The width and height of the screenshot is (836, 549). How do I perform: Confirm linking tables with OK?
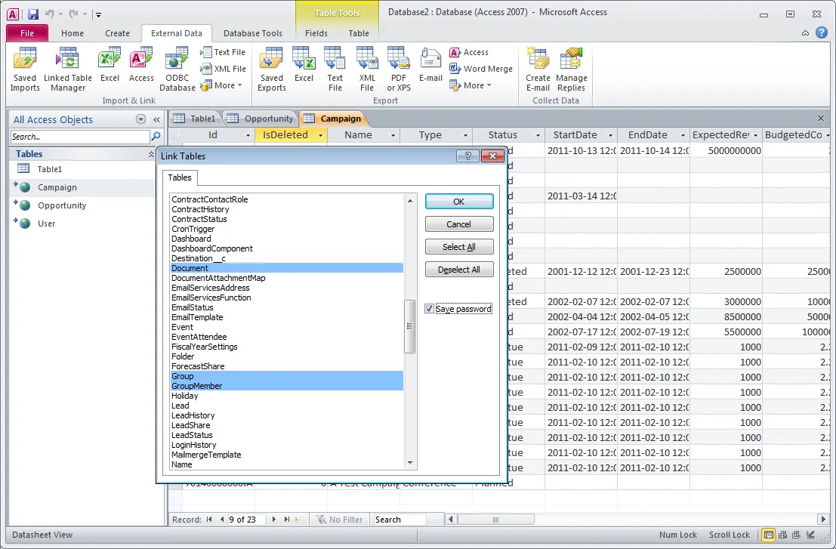click(x=459, y=201)
